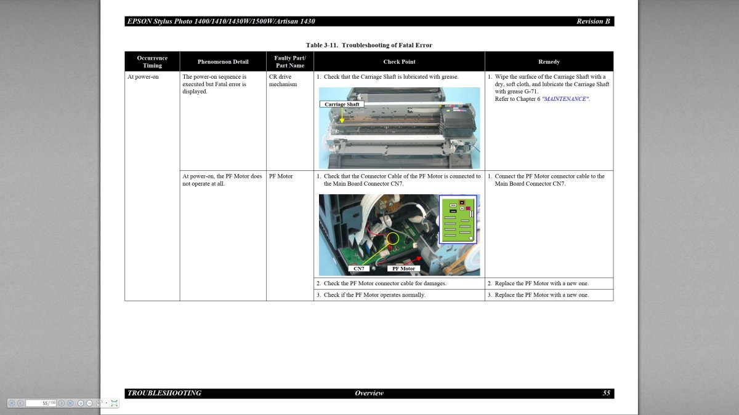
Task: Expand the page display options arrow
Action: click(107, 403)
